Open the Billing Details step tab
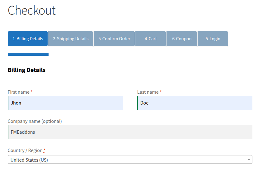The height and width of the screenshot is (170, 258). pyautogui.click(x=28, y=39)
